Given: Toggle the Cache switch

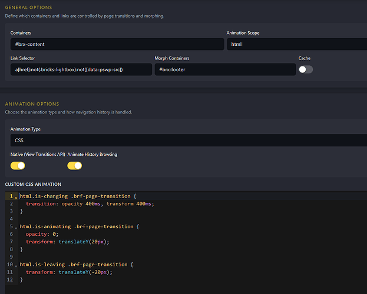Looking at the screenshot, I should (x=306, y=69).
